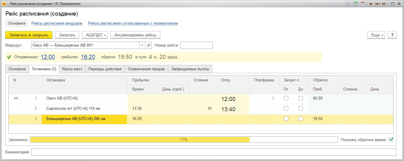The width and height of the screenshot is (404, 161).
Task: Click into the 'Номер рейса' input field
Action: point(196,45)
